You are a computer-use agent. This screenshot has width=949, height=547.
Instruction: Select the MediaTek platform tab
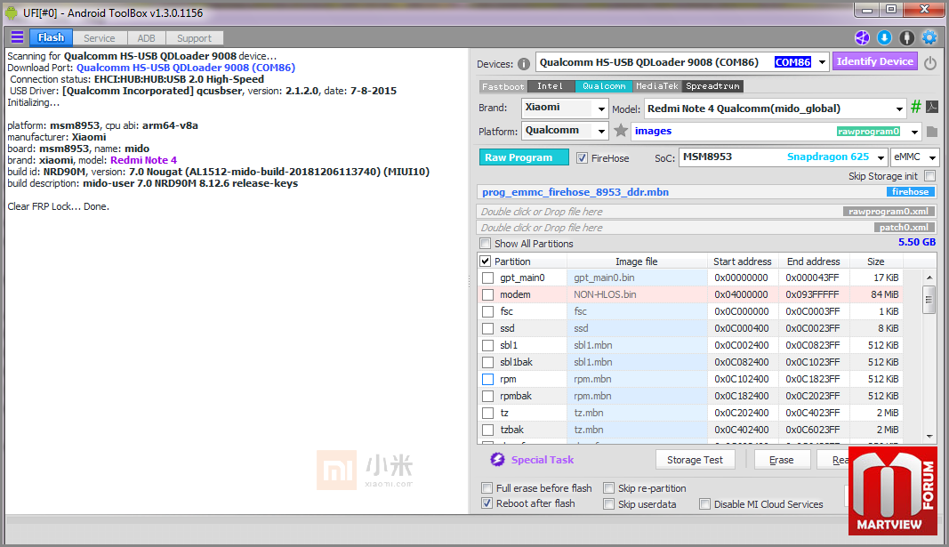click(657, 86)
